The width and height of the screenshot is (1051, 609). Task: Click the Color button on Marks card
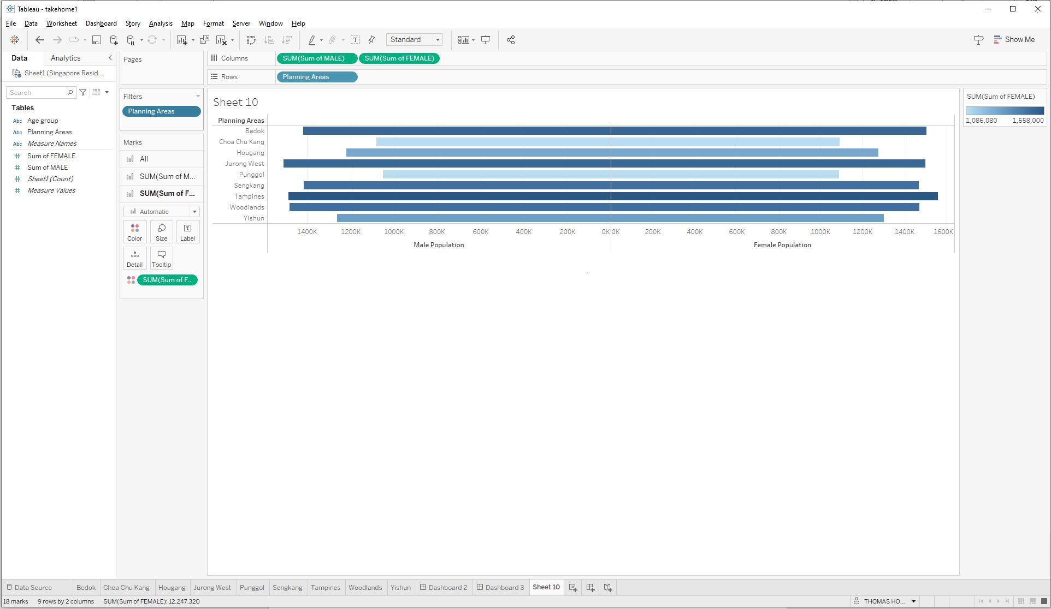(134, 232)
